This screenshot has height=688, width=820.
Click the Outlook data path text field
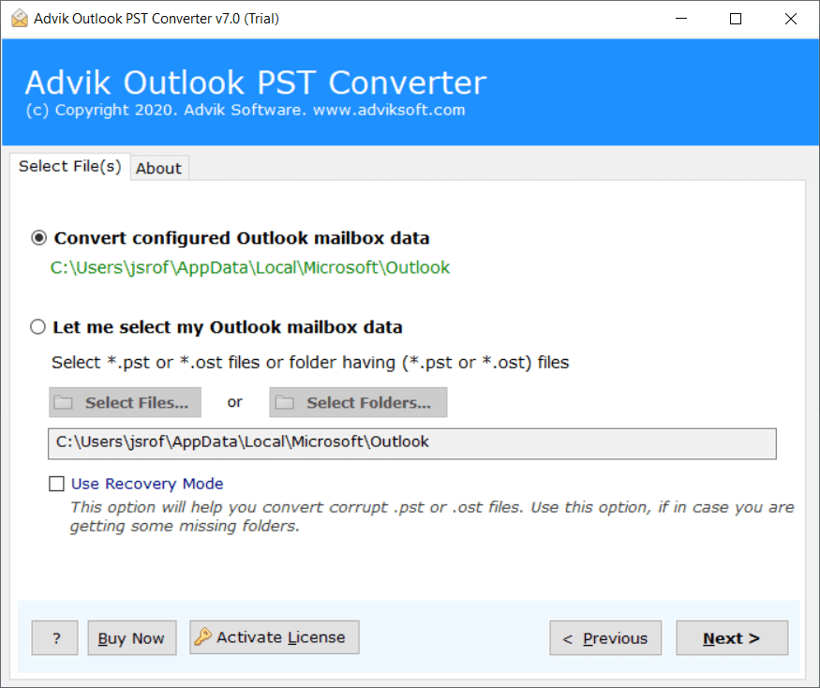(412, 442)
